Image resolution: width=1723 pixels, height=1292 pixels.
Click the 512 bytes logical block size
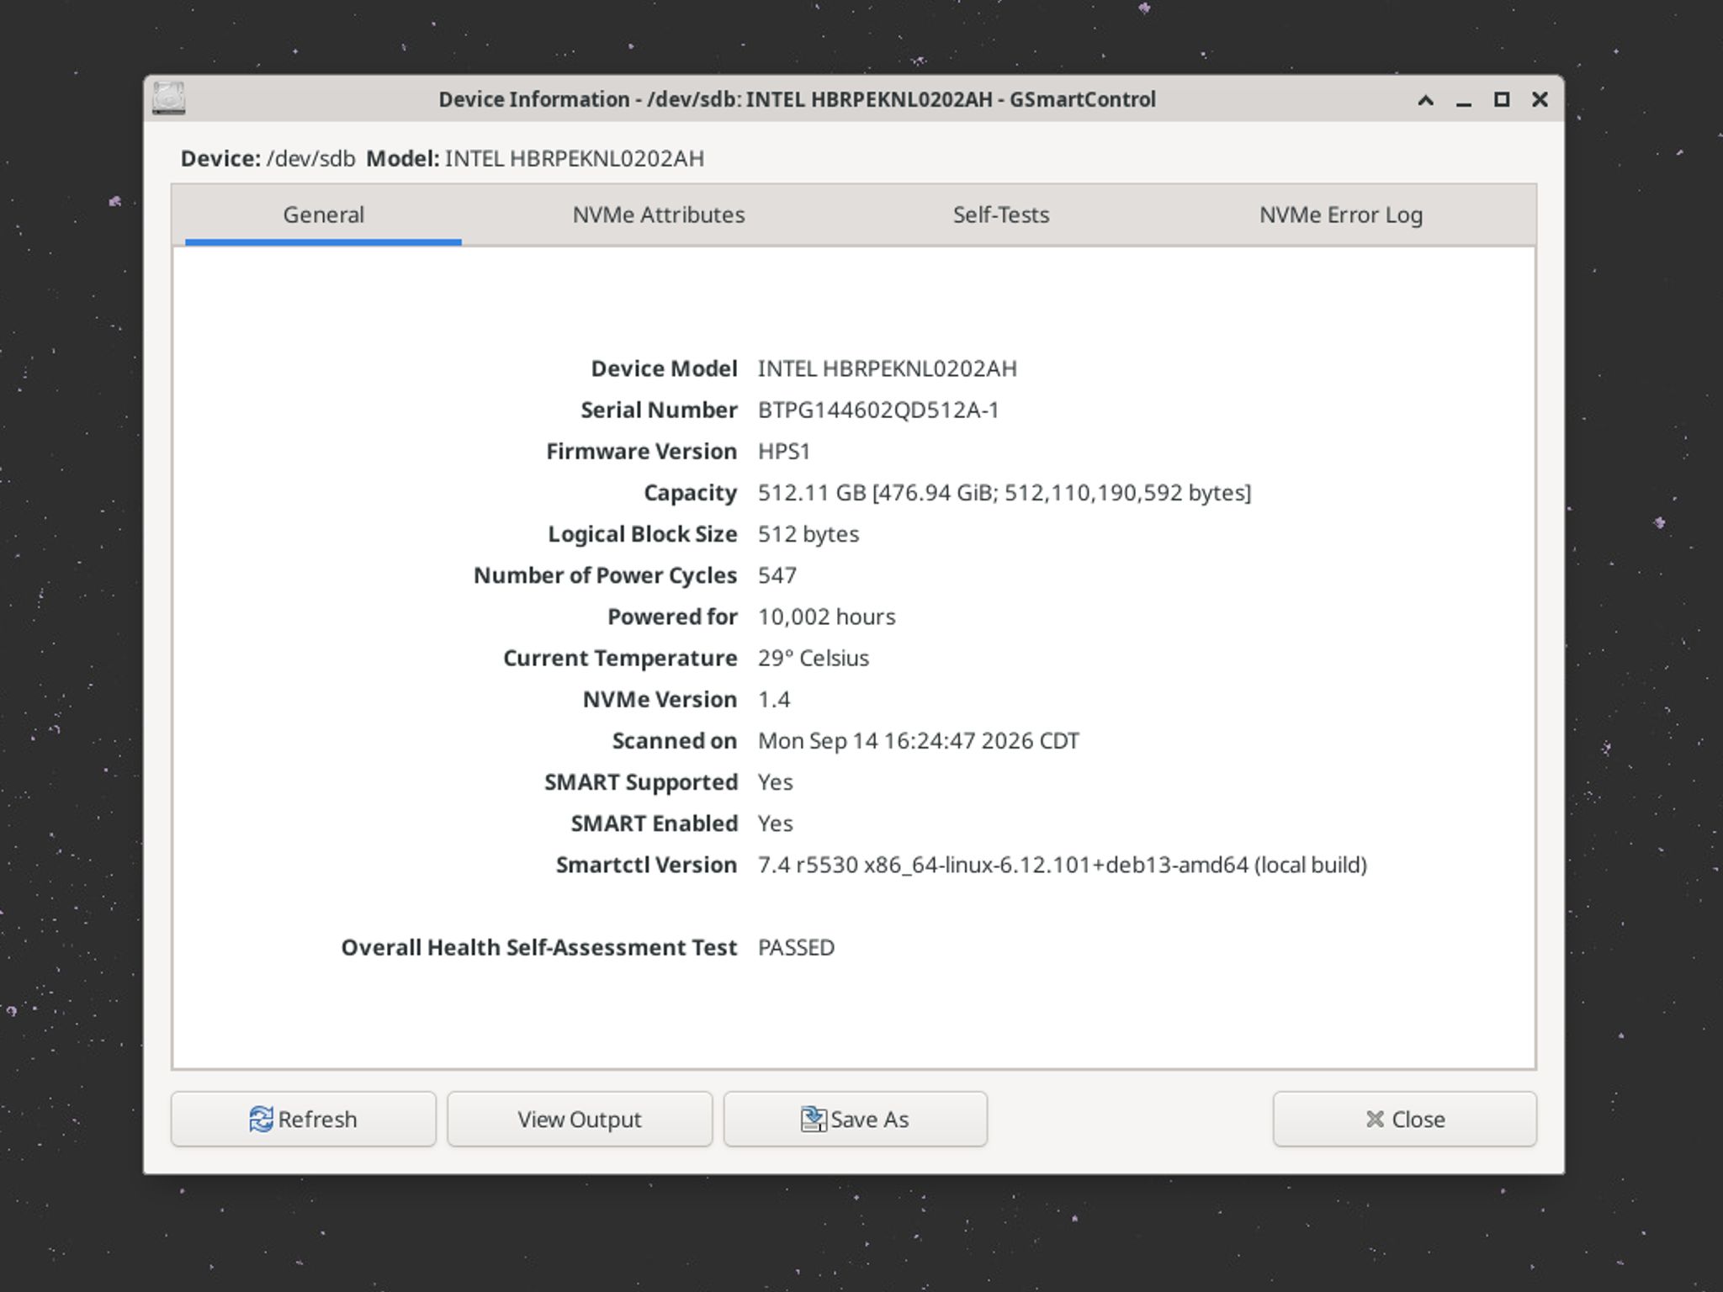(808, 534)
